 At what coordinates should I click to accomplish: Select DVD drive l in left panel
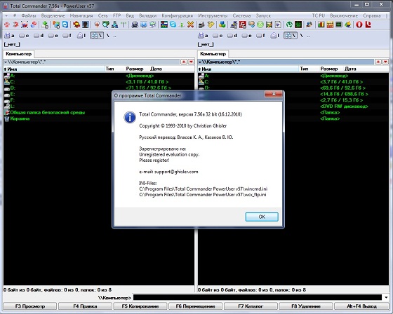81,36
